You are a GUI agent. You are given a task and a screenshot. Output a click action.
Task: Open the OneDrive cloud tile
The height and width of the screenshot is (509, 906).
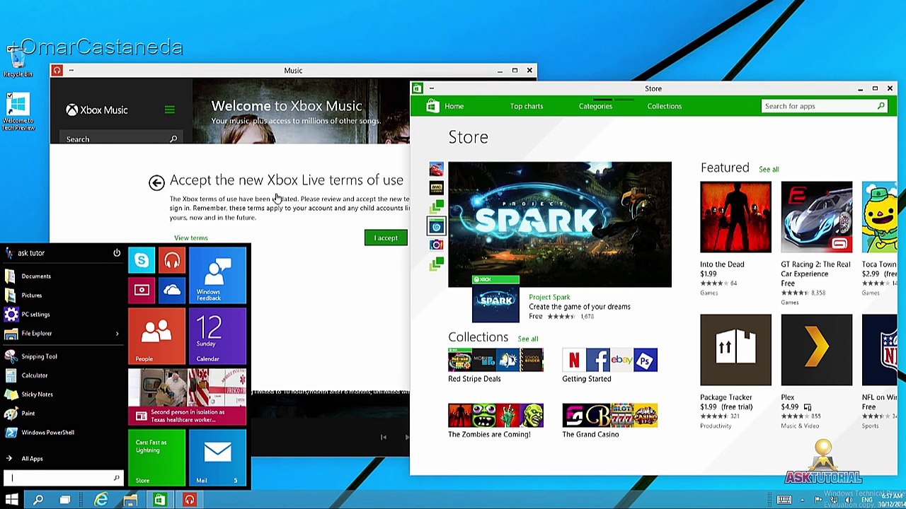click(172, 291)
